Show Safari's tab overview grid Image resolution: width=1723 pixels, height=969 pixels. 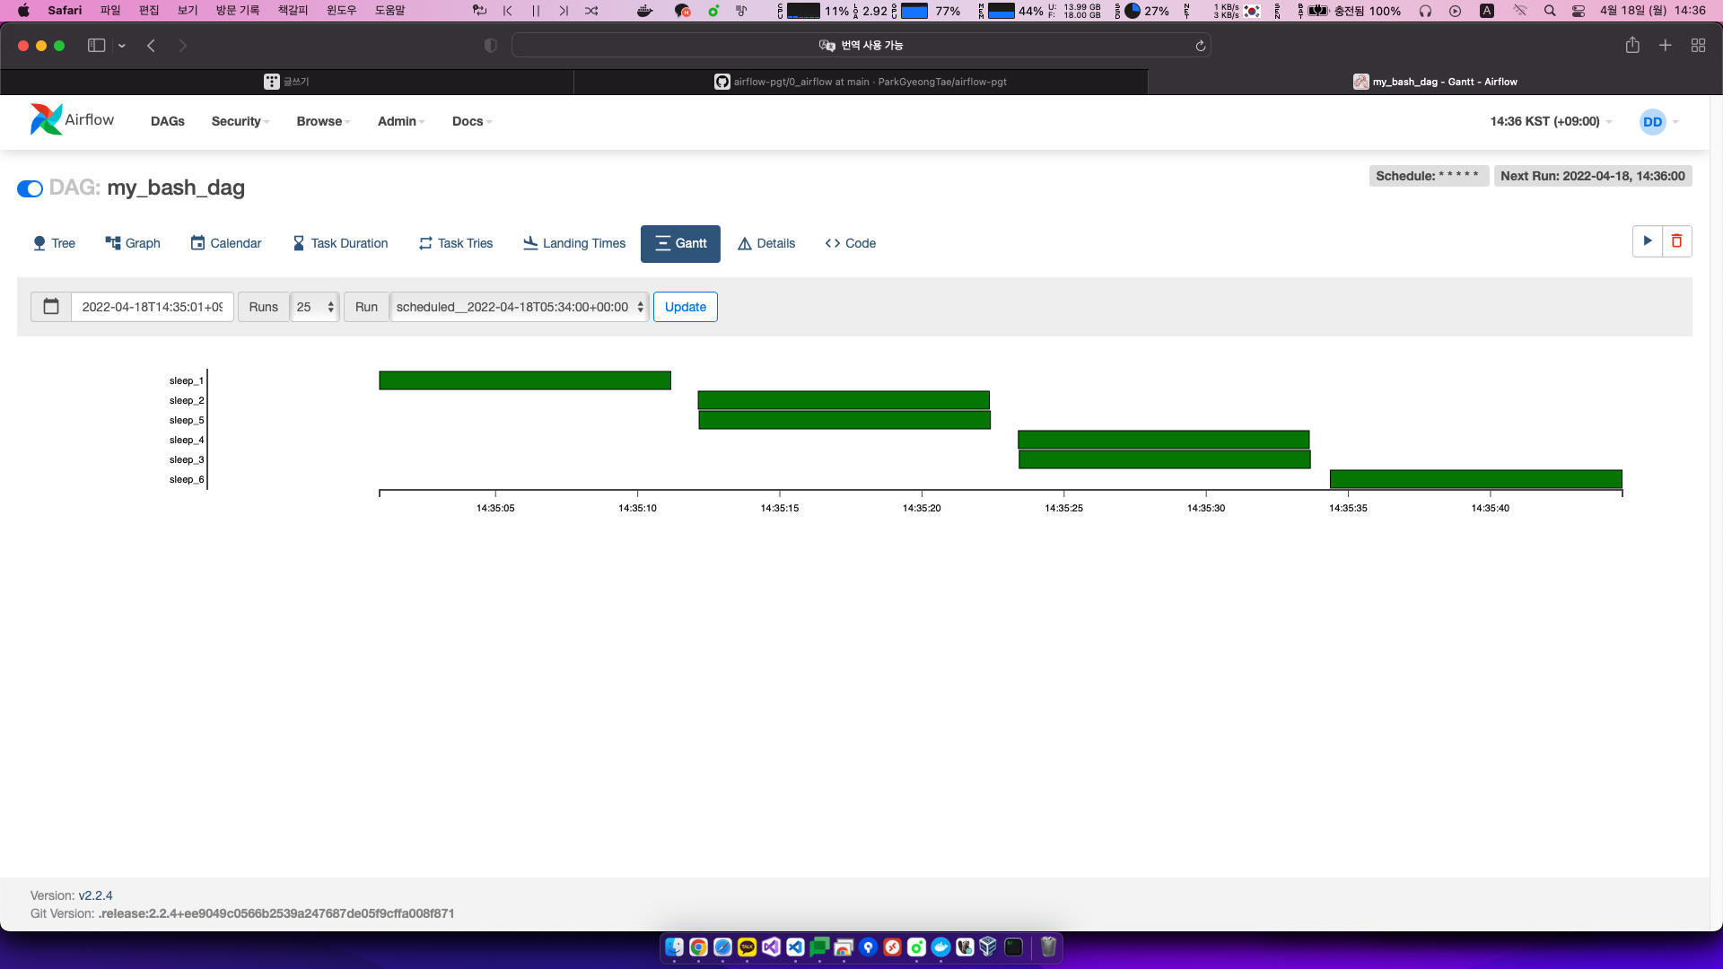[1698, 46]
